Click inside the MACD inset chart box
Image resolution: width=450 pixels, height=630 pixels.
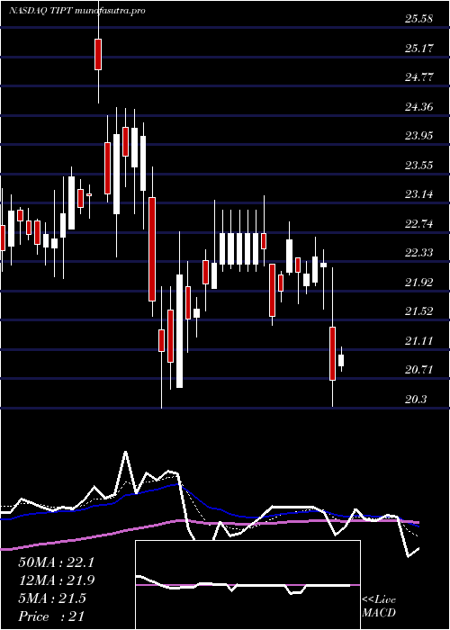pos(247,585)
